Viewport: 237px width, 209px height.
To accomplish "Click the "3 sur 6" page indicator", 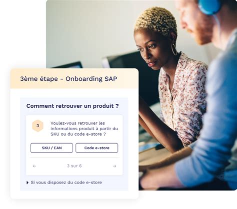I will tap(74, 166).
